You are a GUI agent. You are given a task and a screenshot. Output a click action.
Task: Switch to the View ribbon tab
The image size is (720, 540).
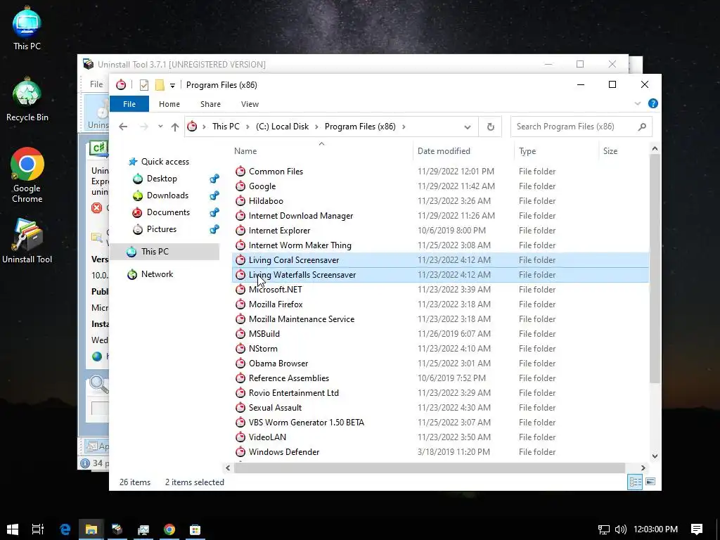(x=250, y=104)
